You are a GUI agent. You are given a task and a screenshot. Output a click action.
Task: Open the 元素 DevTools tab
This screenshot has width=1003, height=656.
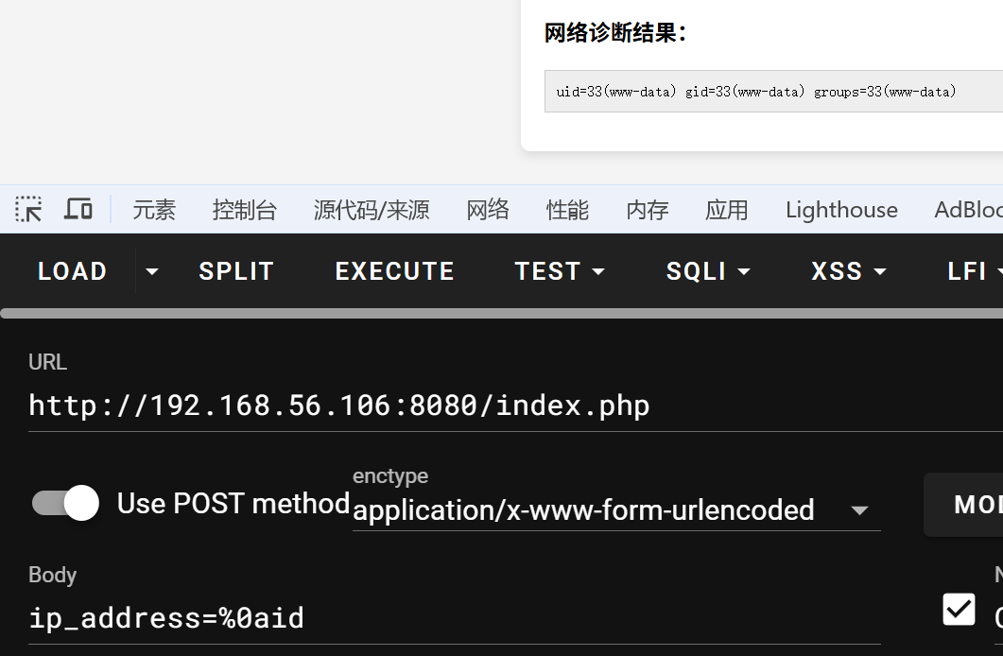pyautogui.click(x=154, y=210)
